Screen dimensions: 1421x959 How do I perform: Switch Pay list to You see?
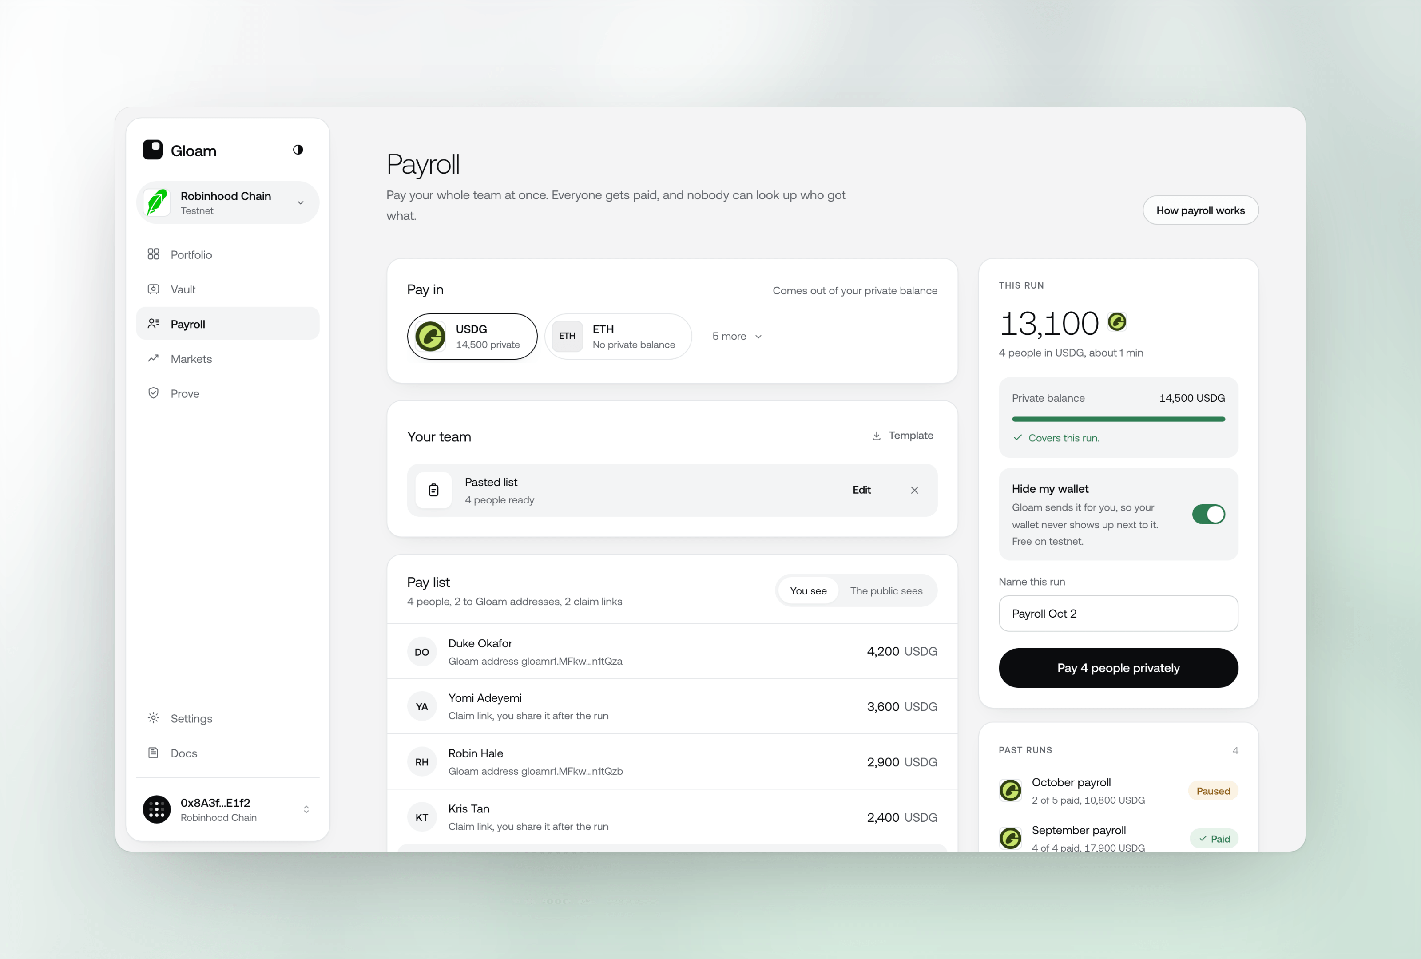pyautogui.click(x=808, y=590)
